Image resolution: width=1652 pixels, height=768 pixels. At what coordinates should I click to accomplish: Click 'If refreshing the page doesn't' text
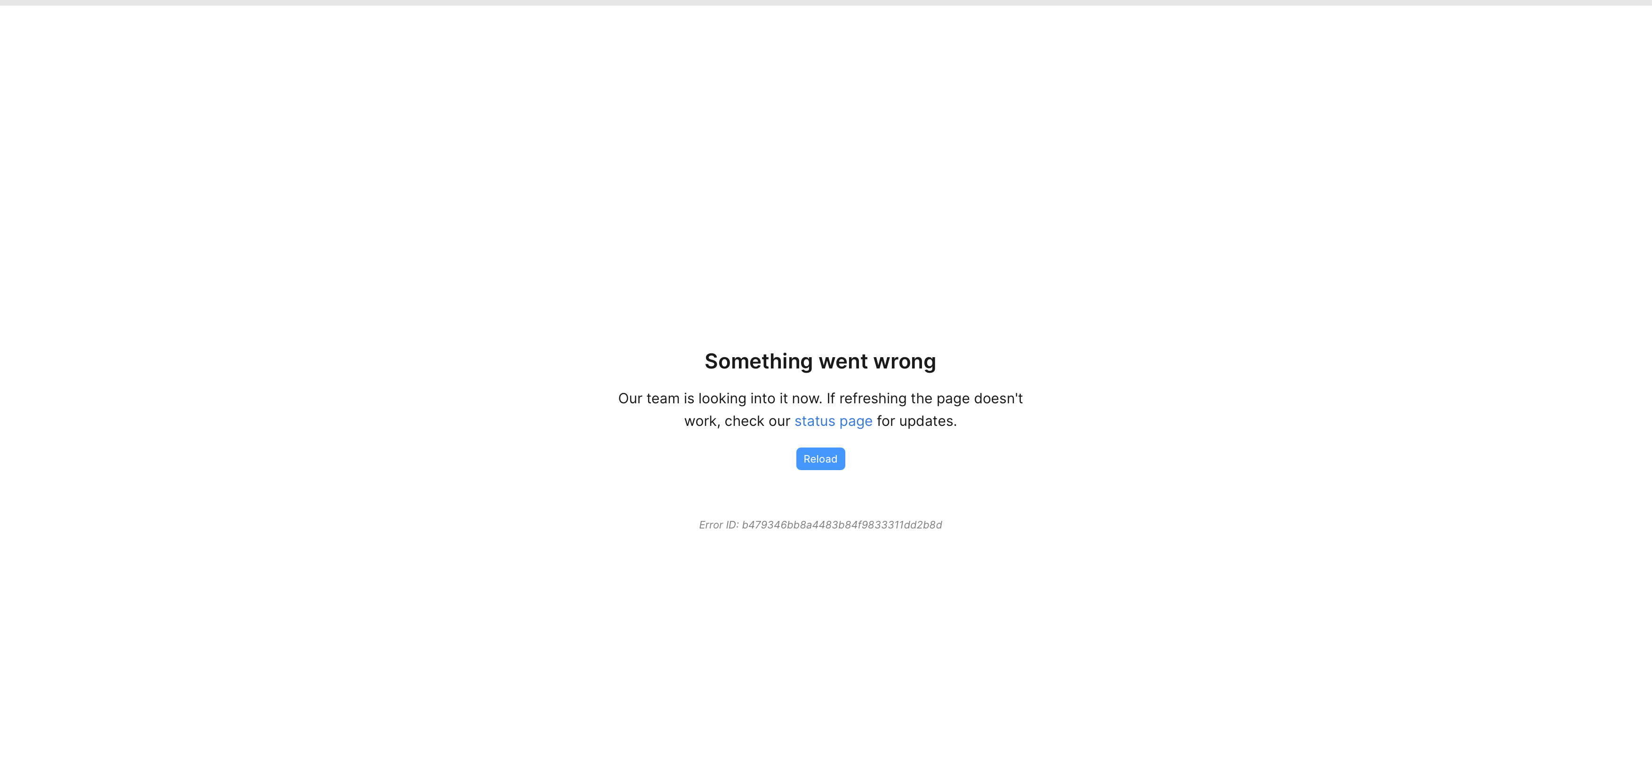click(924, 399)
